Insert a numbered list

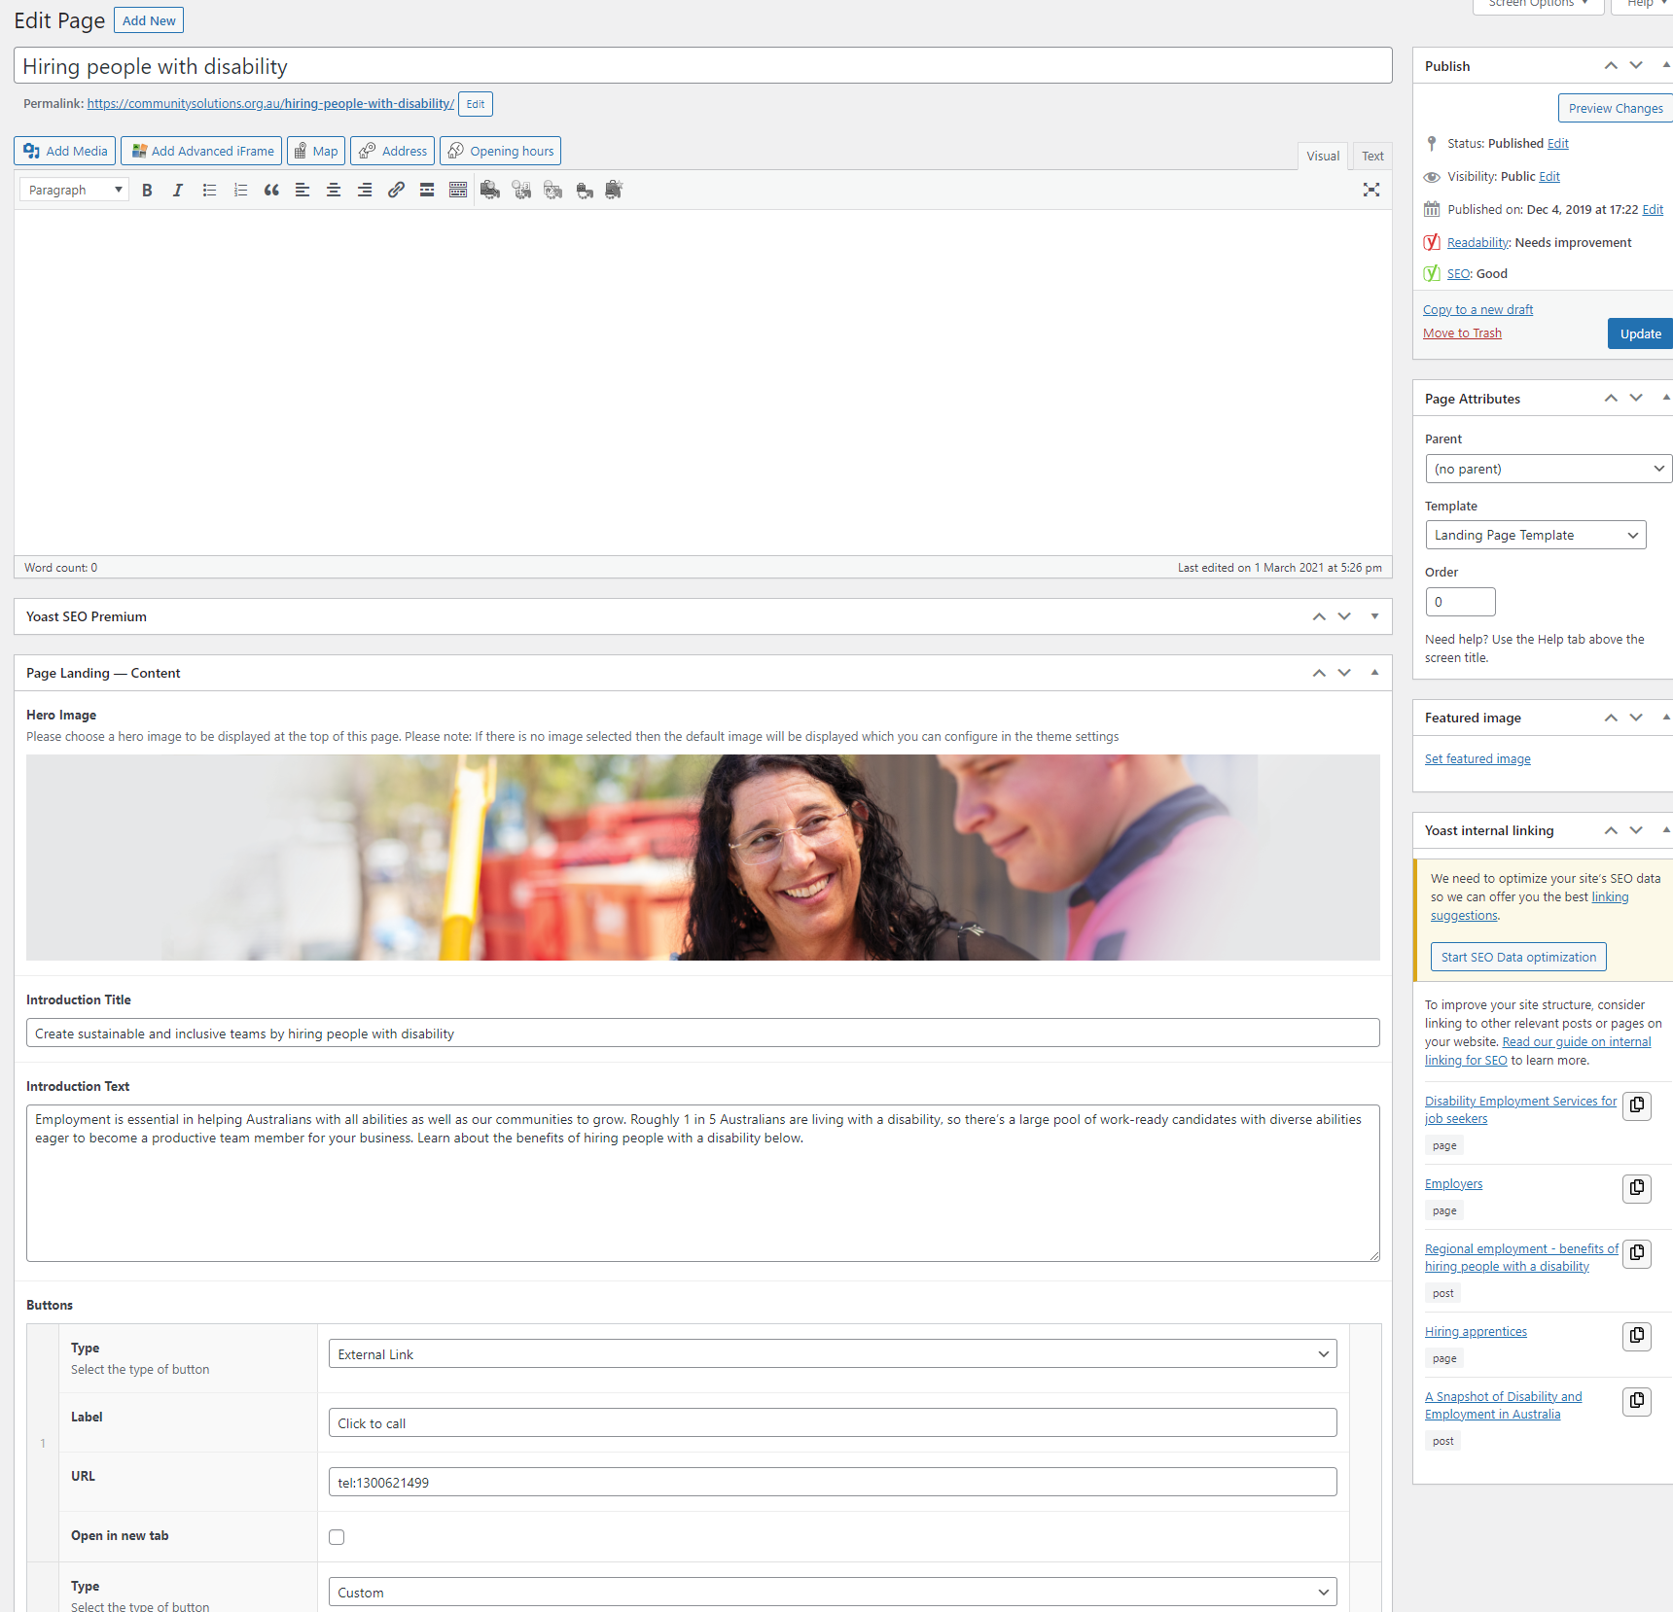[x=240, y=190]
